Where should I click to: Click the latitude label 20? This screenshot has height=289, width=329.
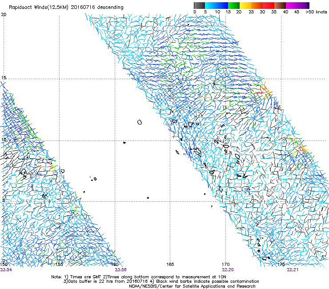[4, 15]
